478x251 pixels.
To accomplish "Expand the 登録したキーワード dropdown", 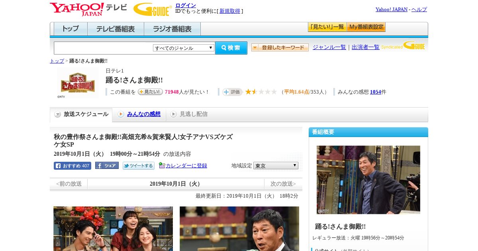I will point(280,47).
